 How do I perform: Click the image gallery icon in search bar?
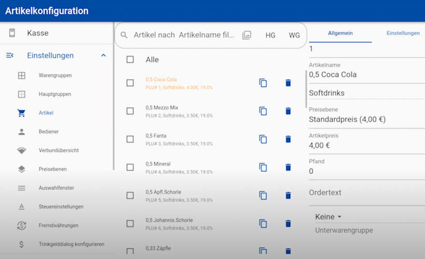247,35
